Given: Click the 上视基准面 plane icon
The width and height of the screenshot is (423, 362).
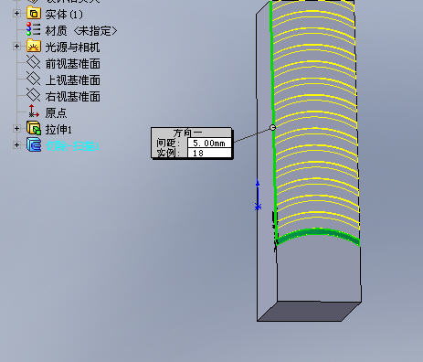Looking at the screenshot, I should coord(34,79).
